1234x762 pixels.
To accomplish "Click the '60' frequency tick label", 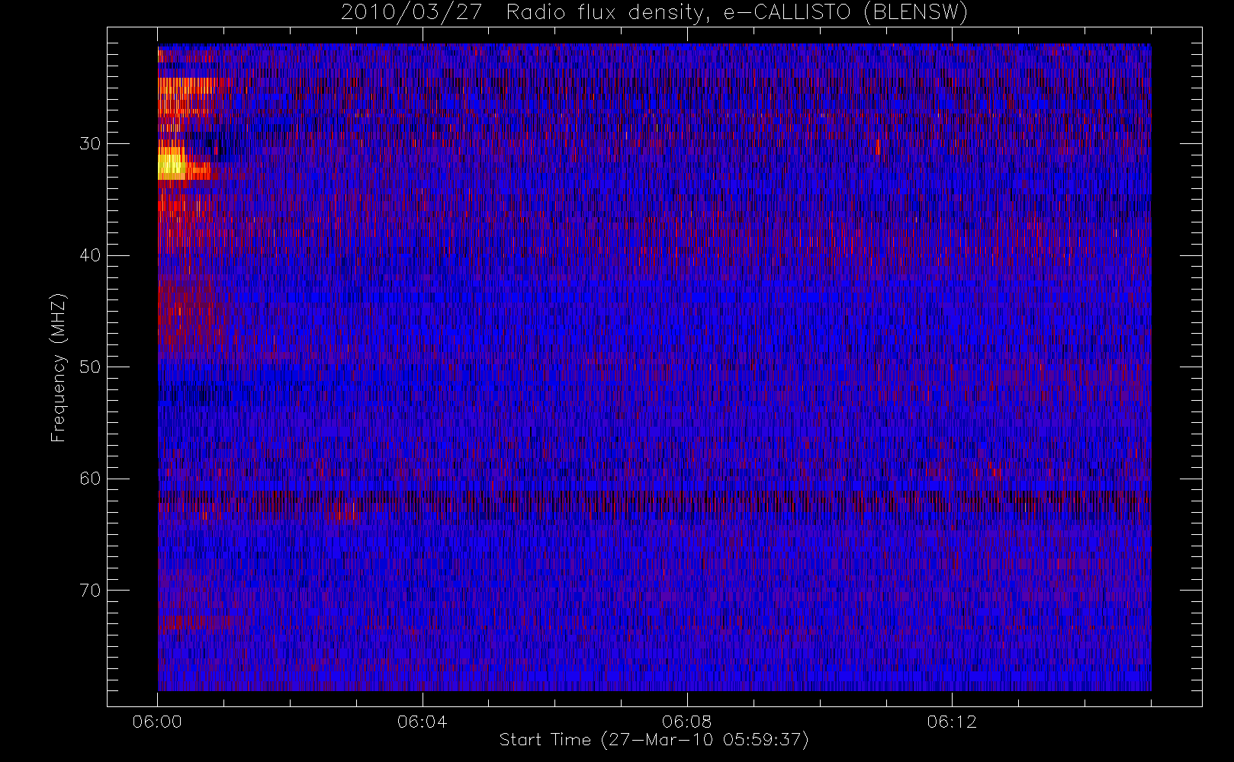I will pyautogui.click(x=90, y=479).
